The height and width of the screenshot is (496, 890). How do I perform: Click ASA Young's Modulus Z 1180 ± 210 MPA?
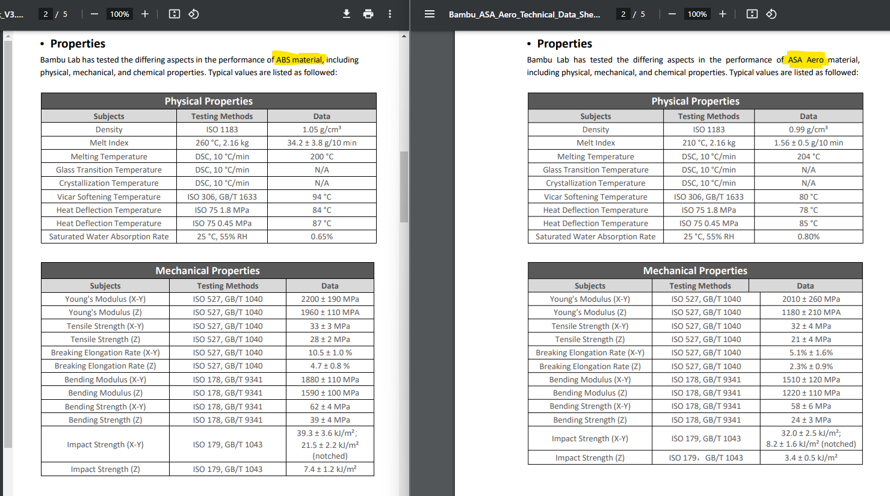click(811, 312)
